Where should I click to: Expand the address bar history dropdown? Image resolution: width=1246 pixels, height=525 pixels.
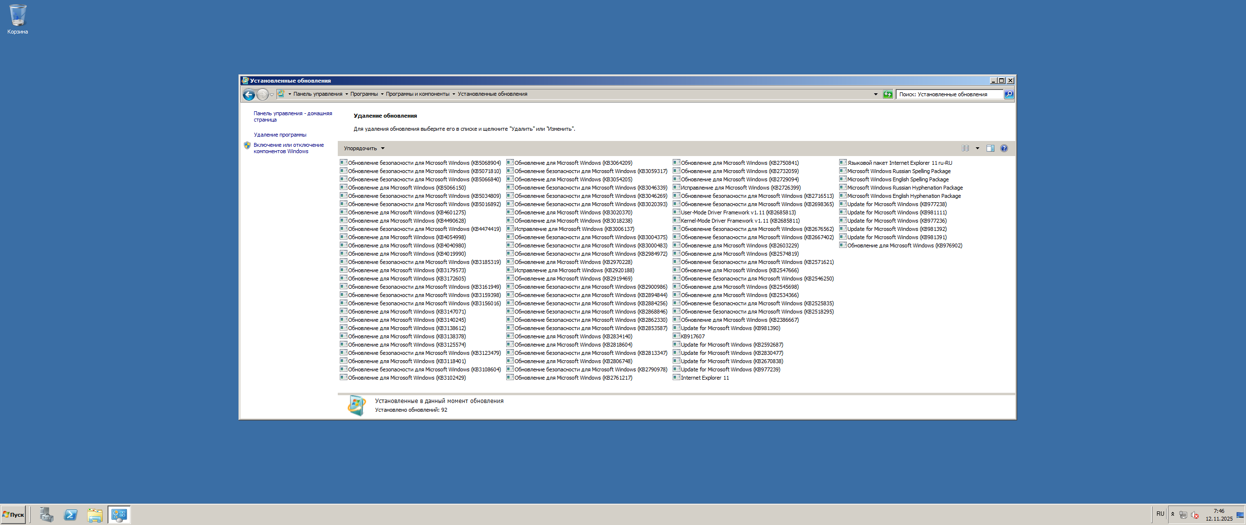click(876, 94)
